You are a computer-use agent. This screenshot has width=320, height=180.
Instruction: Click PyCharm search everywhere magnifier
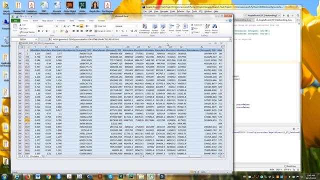298,15
